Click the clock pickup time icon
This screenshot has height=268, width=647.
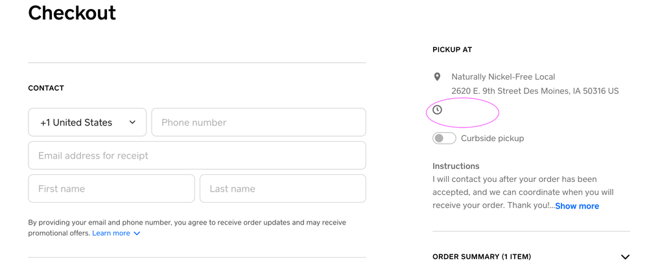(x=438, y=110)
